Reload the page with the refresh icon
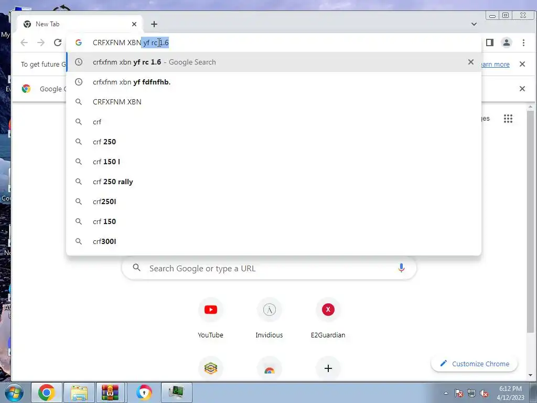 [58, 43]
